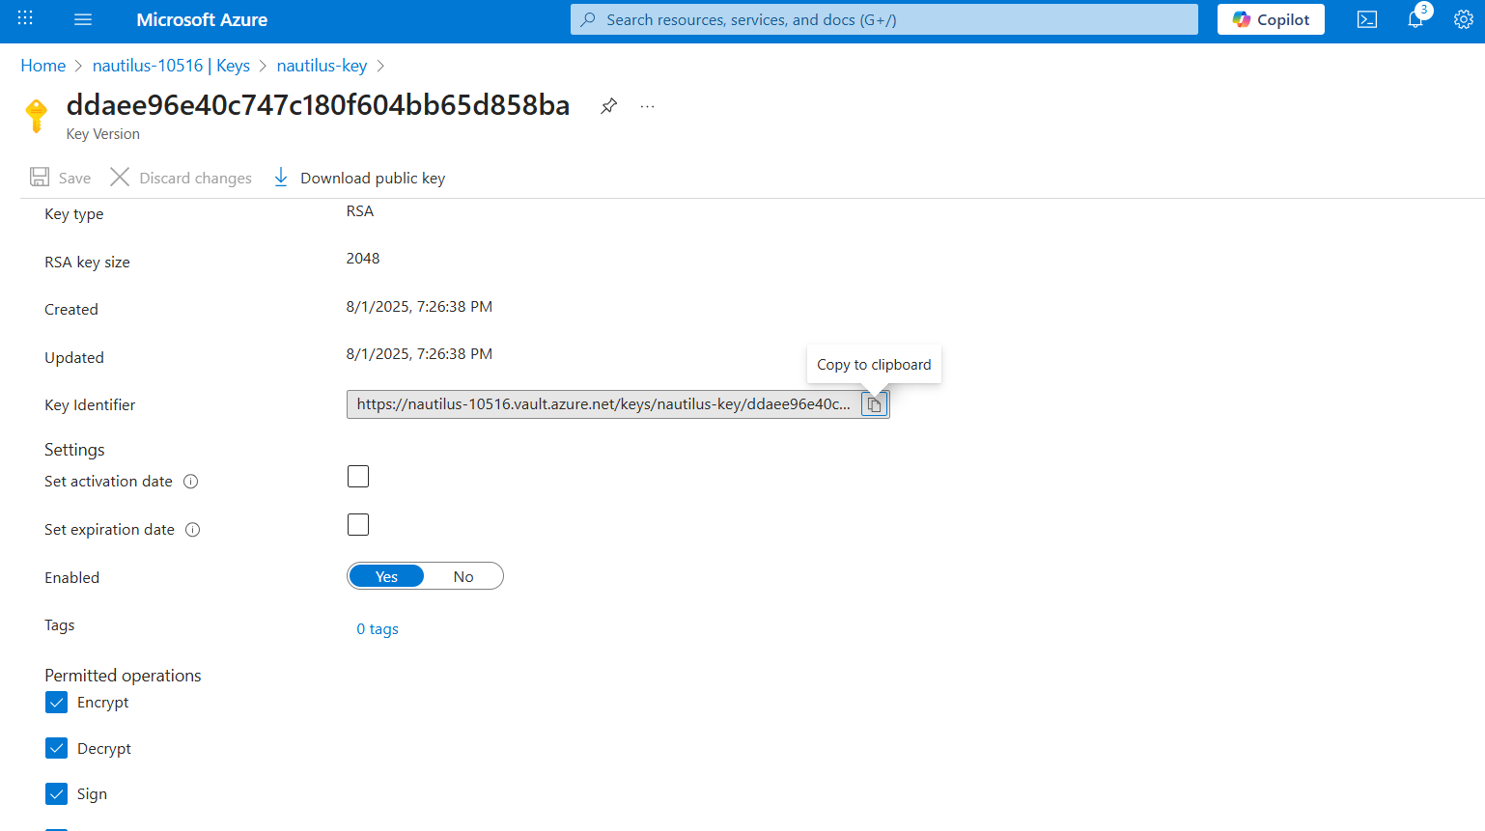Viewport: 1485px width, 831px height.
Task: Click the Key Version subtitle
Action: [x=103, y=134]
